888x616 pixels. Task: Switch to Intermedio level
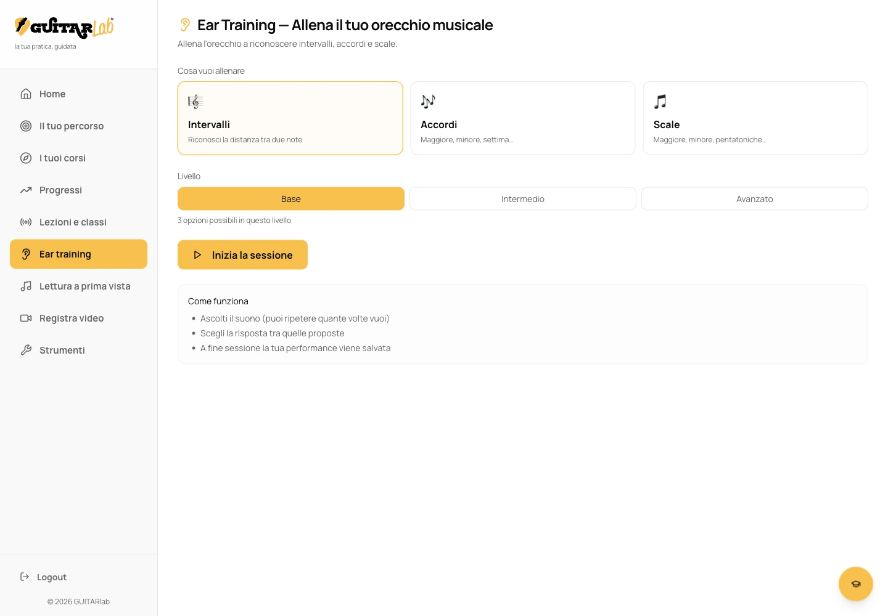point(523,199)
